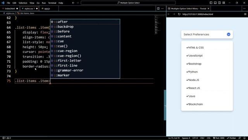This screenshot has height=140, width=248.
Task: Open the Go menu
Action: tap(38, 3)
